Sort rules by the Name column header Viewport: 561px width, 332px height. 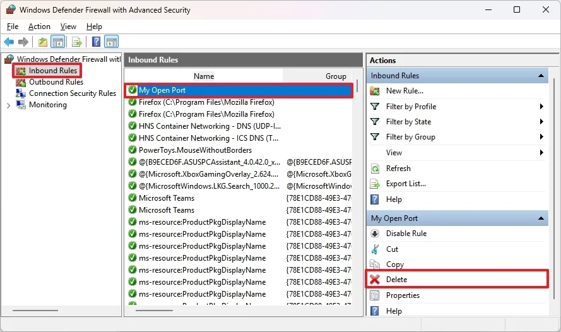pyautogui.click(x=204, y=76)
